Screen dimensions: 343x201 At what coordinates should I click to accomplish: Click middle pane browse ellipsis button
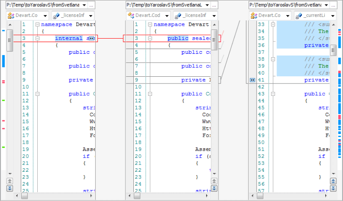(214, 5)
